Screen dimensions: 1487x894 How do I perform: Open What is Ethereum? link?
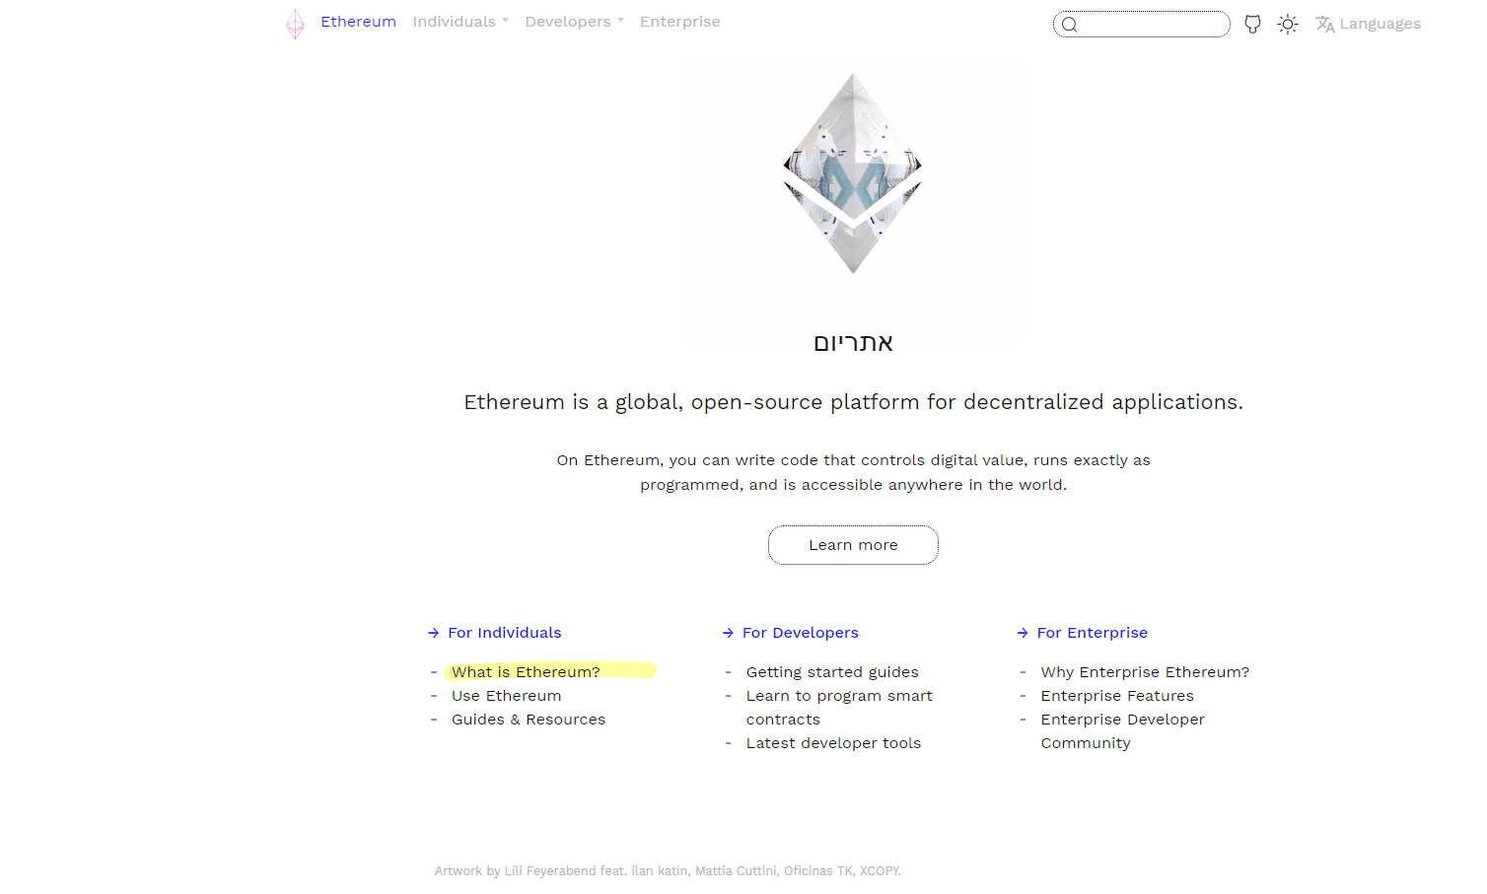(x=526, y=672)
